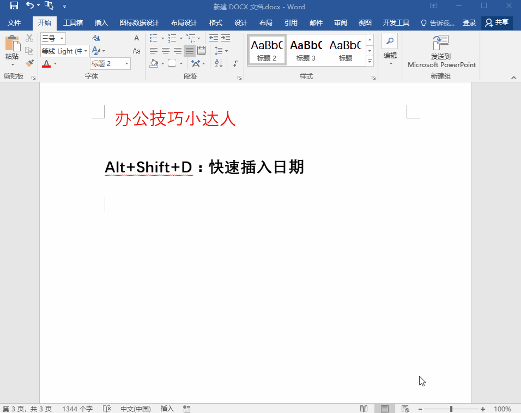Screen dimensions: 521x413
Task: Toggle show/hide paragraph marks
Action: (x=235, y=63)
